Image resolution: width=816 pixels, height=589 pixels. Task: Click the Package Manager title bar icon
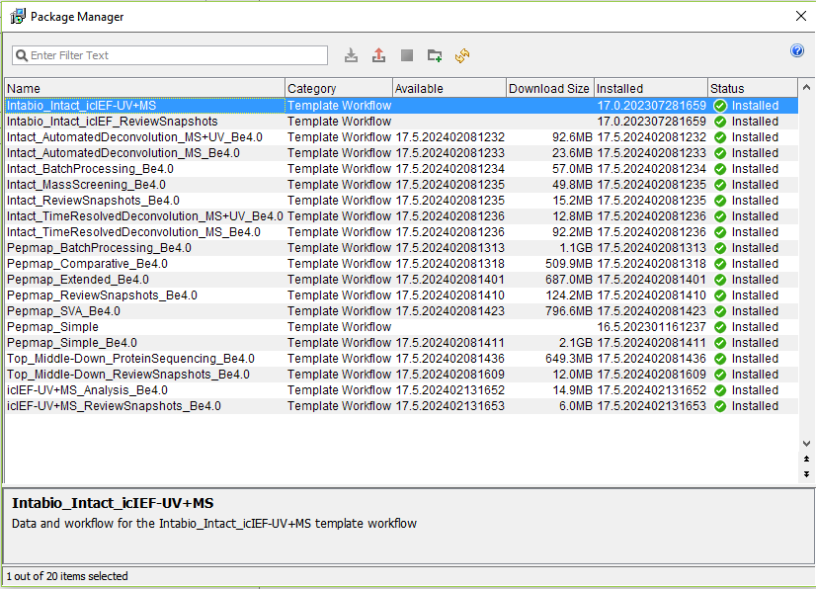tap(18, 16)
